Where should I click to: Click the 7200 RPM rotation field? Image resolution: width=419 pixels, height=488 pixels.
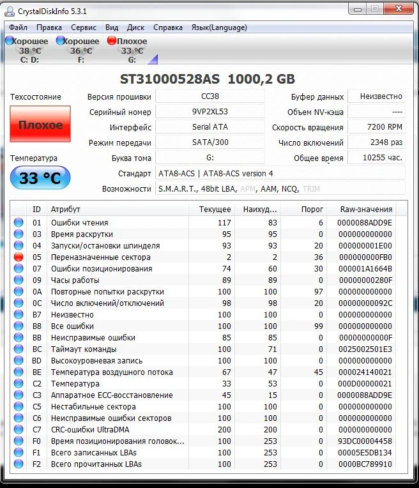click(x=376, y=126)
